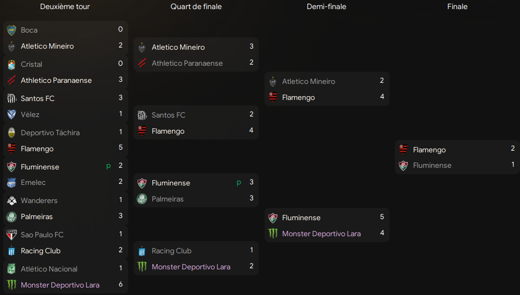Select Palmeiras crest in Quart de finale

click(x=142, y=199)
